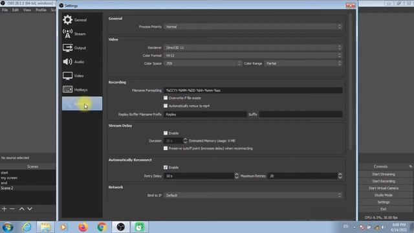Open Profile menu in OBS
Image resolution: width=414 pixels, height=233 pixels.
click(x=41, y=10)
